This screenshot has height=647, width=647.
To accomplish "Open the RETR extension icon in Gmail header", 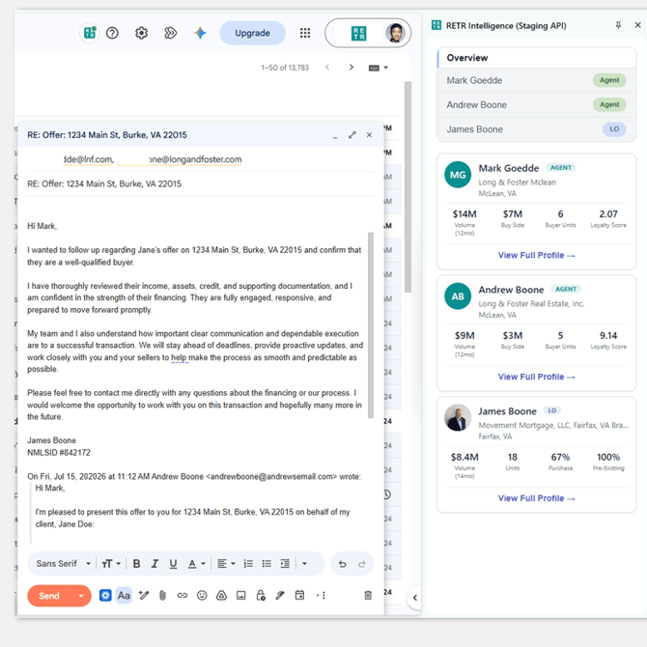I will (90, 33).
